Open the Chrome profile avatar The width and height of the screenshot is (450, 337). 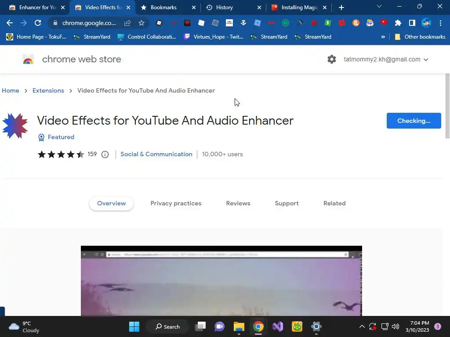(426, 23)
